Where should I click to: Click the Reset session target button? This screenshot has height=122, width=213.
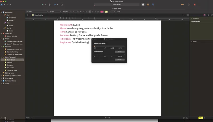pyautogui.click(x=120, y=52)
